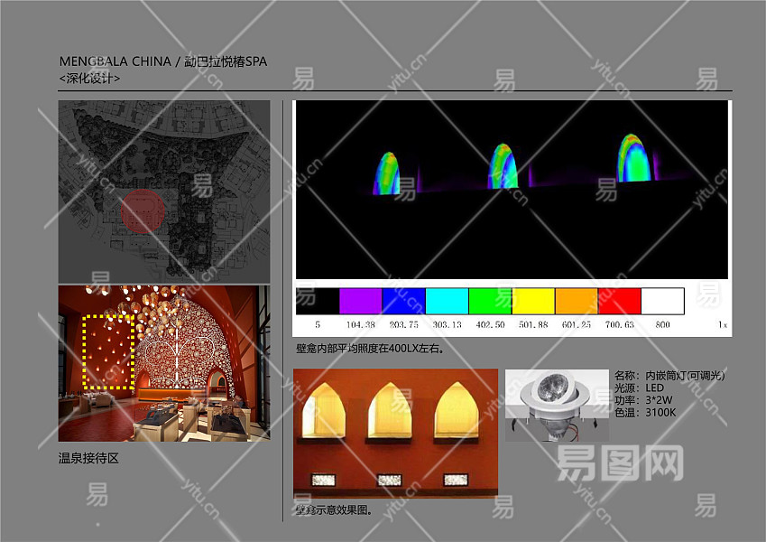Select the 温泉接待区 caption label
Viewport: 766px width, 542px height.
[88, 459]
